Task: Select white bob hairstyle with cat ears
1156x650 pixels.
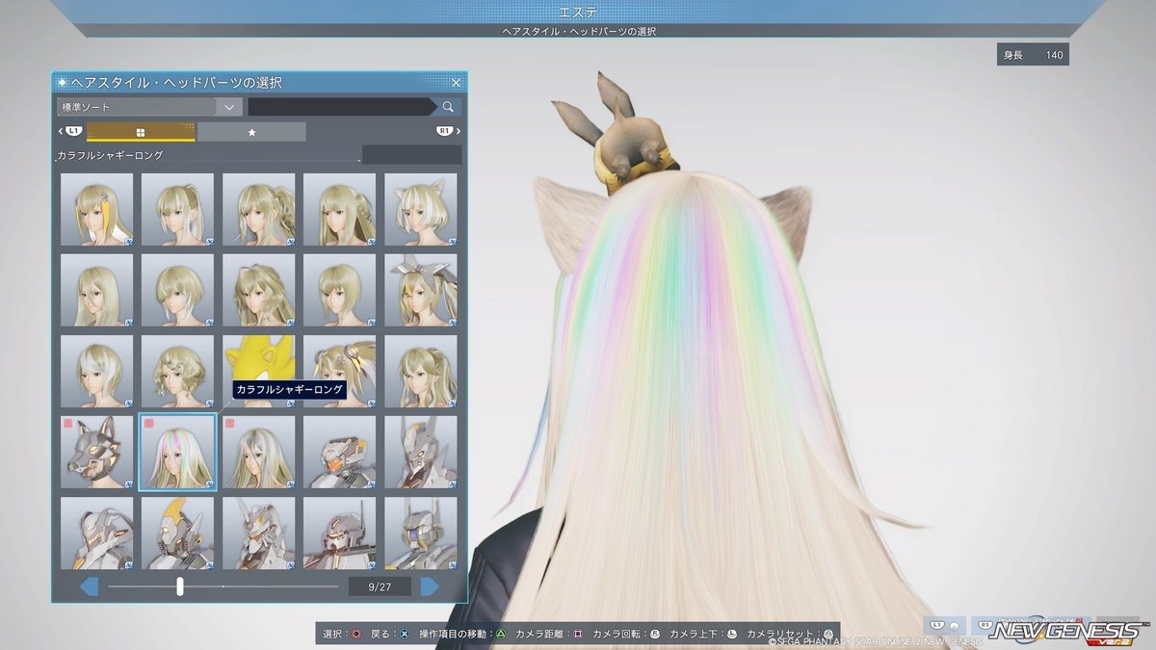Action: (420, 210)
